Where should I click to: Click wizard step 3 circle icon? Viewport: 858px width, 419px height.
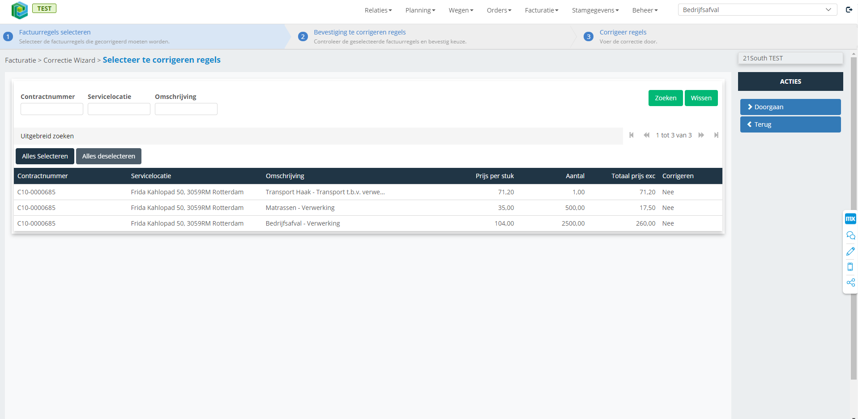(x=589, y=37)
